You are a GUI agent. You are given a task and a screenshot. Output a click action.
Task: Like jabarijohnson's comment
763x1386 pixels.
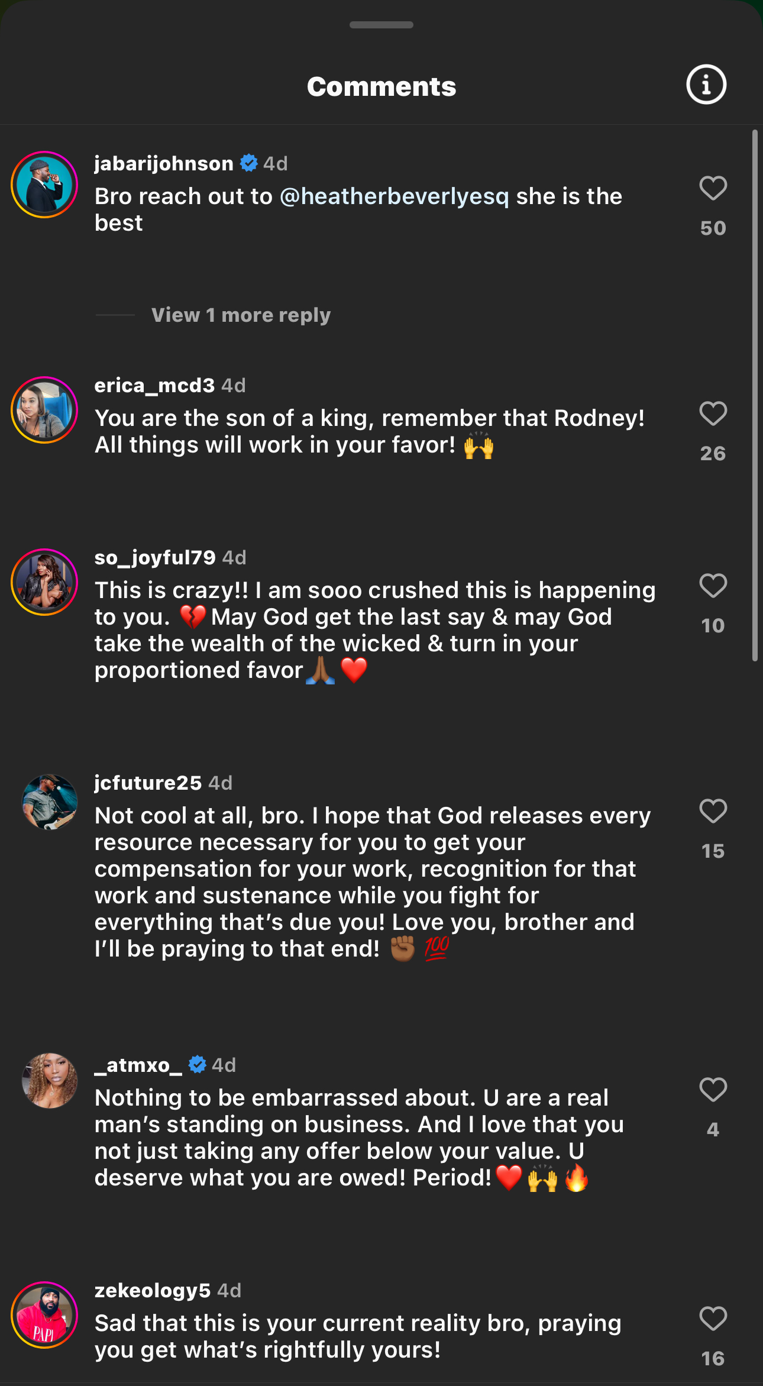click(713, 189)
